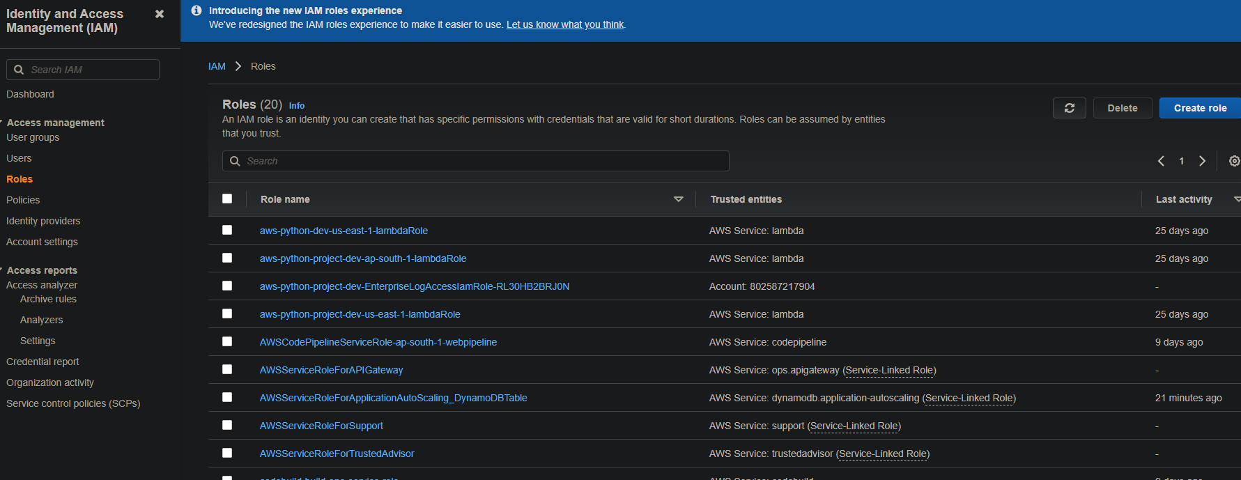The width and height of the screenshot is (1241, 480).
Task: Open Analyzers under Access analyzer
Action: (41, 320)
